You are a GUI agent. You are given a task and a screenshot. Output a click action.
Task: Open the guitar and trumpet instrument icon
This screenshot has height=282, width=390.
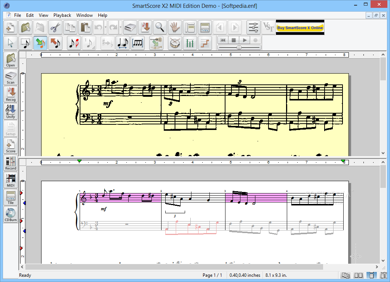coord(156,43)
